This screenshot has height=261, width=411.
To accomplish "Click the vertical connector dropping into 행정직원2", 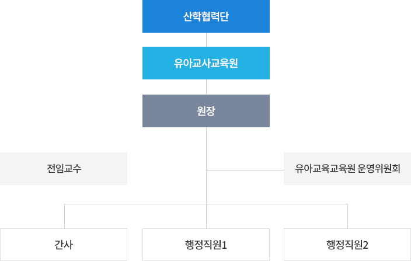I will coord(347,216).
